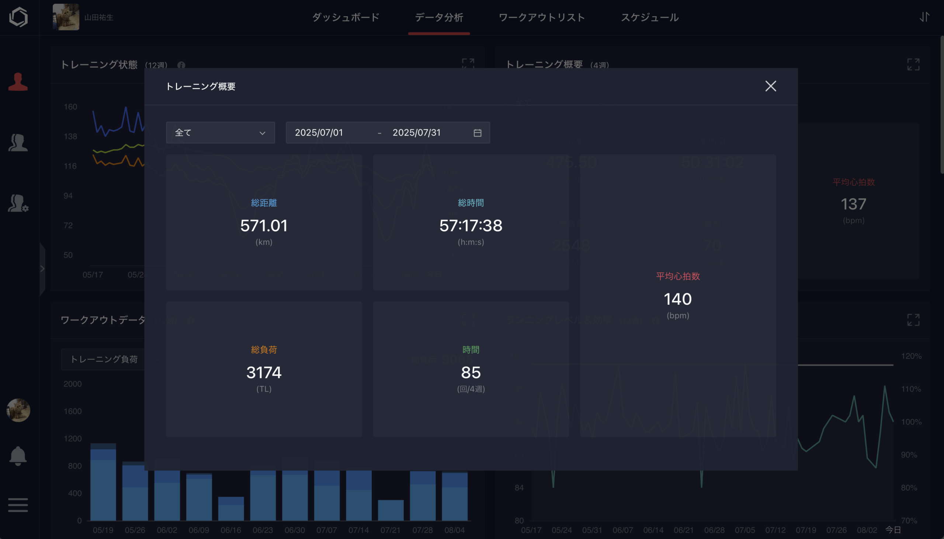
Task: Open the 全て activity type dropdown
Action: coord(220,133)
